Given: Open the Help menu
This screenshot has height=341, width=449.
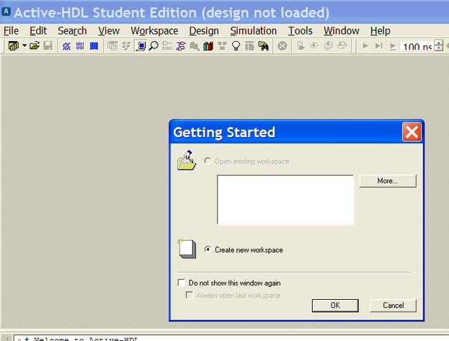Looking at the screenshot, I should (380, 31).
